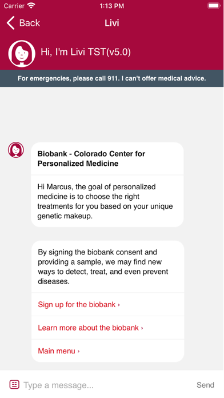The height and width of the screenshot is (398, 224).
Task: Tap the Send button
Action: tap(205, 385)
